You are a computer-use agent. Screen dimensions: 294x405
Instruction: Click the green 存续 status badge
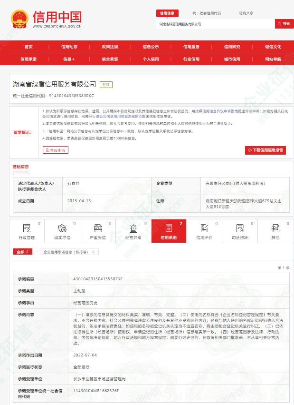coord(106,84)
